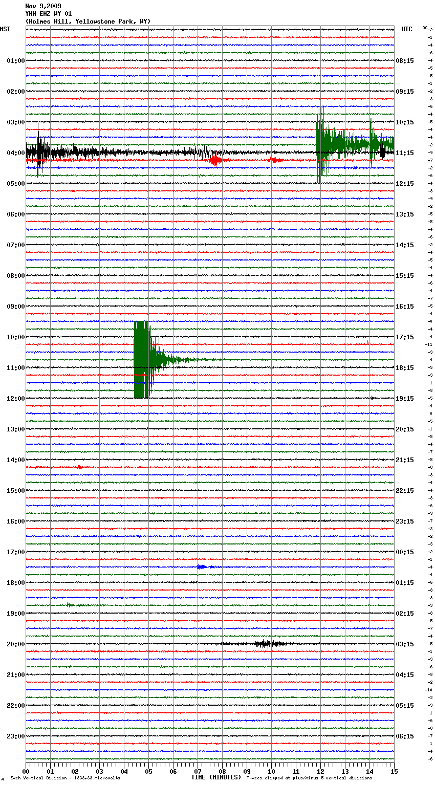
Task: Click minute tick 03 on the bottom axis
Action: [x=99, y=771]
